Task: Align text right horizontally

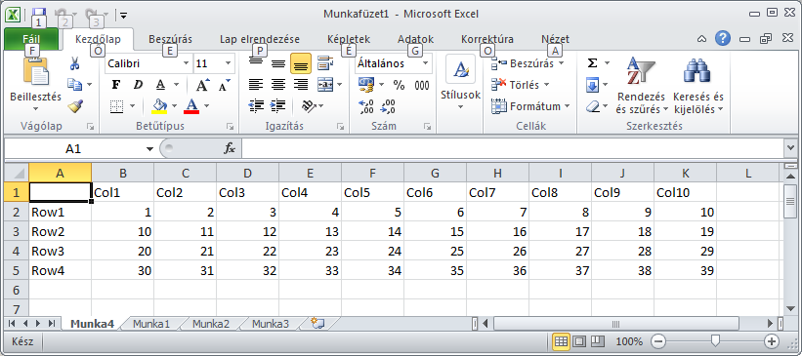Action: coord(301,85)
